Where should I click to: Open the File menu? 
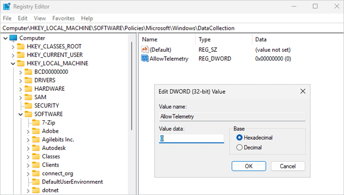(x=7, y=18)
